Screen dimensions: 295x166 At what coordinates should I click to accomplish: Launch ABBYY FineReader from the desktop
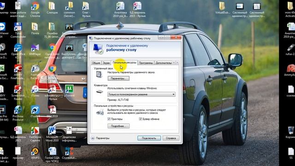18,72
